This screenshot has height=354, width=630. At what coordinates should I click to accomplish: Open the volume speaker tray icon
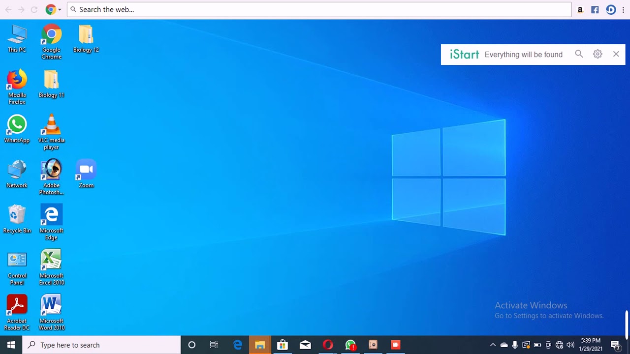570,345
